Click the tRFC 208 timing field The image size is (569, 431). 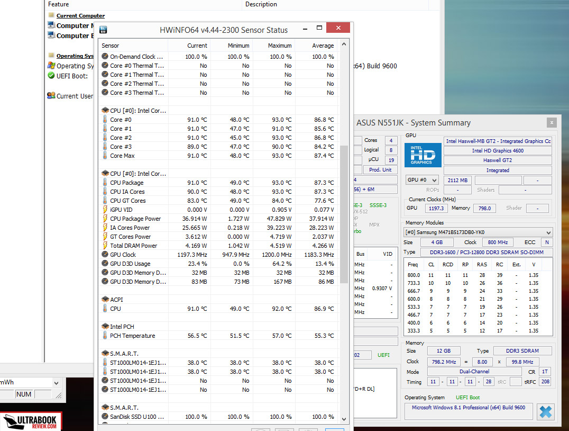tap(545, 382)
